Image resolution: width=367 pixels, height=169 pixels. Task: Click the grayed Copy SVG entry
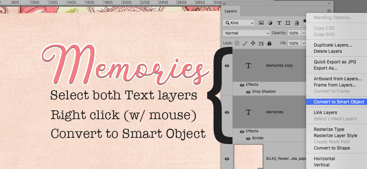(x=324, y=34)
